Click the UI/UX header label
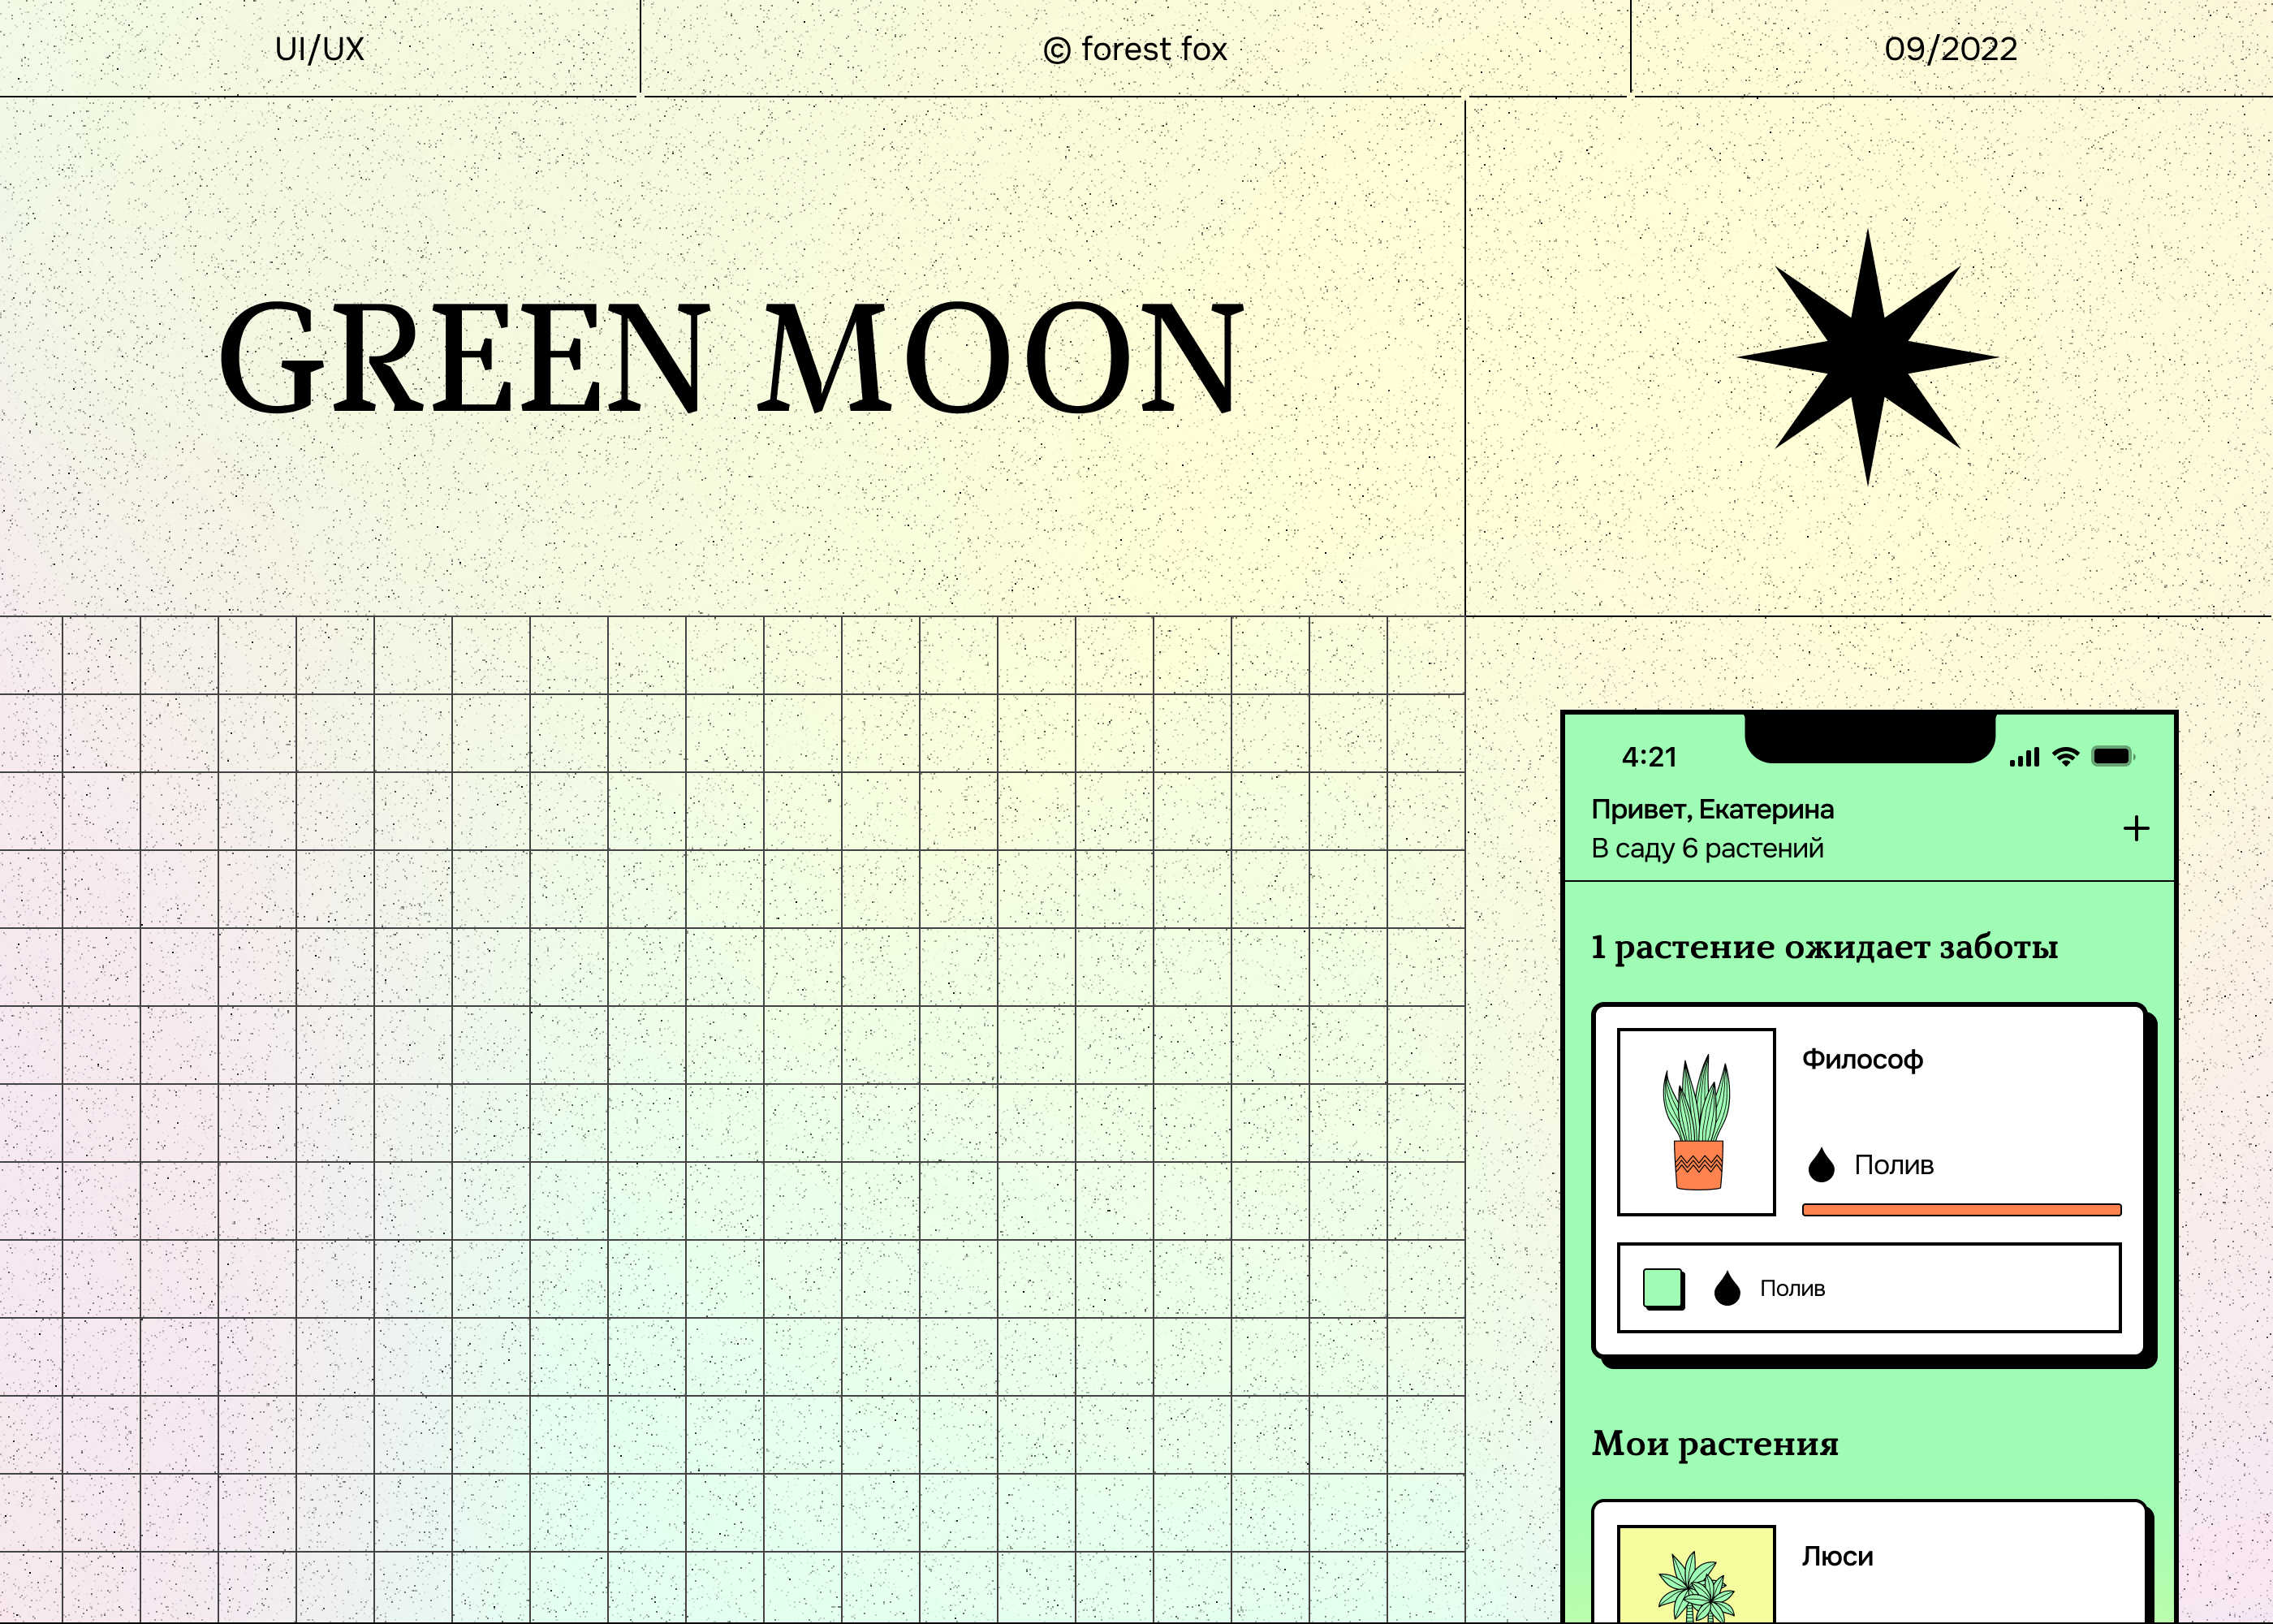This screenshot has height=1624, width=2273. pyautogui.click(x=320, y=49)
